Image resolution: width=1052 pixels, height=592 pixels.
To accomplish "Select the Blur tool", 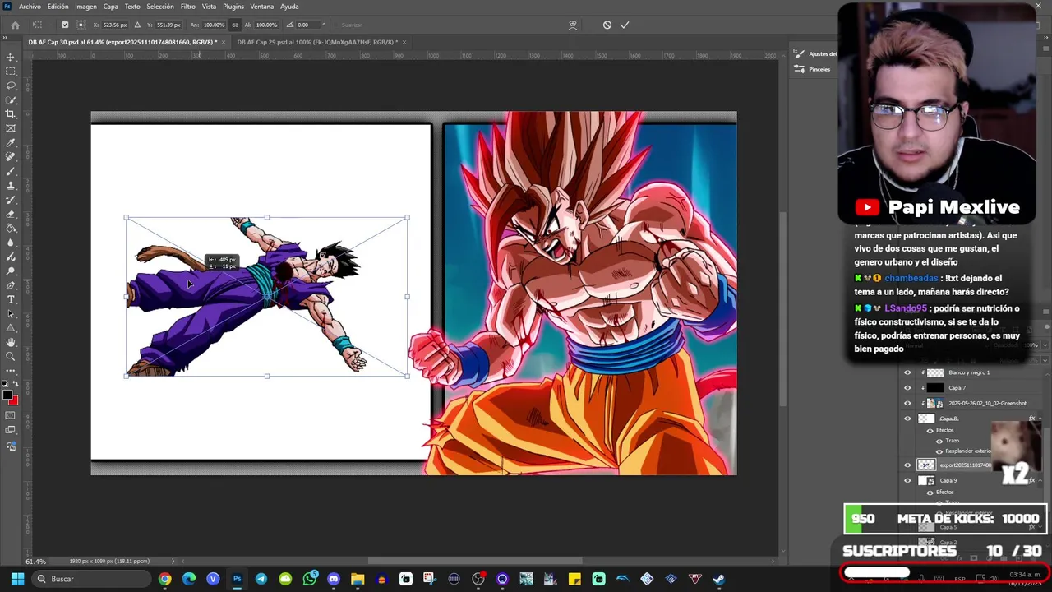I will tap(11, 243).
